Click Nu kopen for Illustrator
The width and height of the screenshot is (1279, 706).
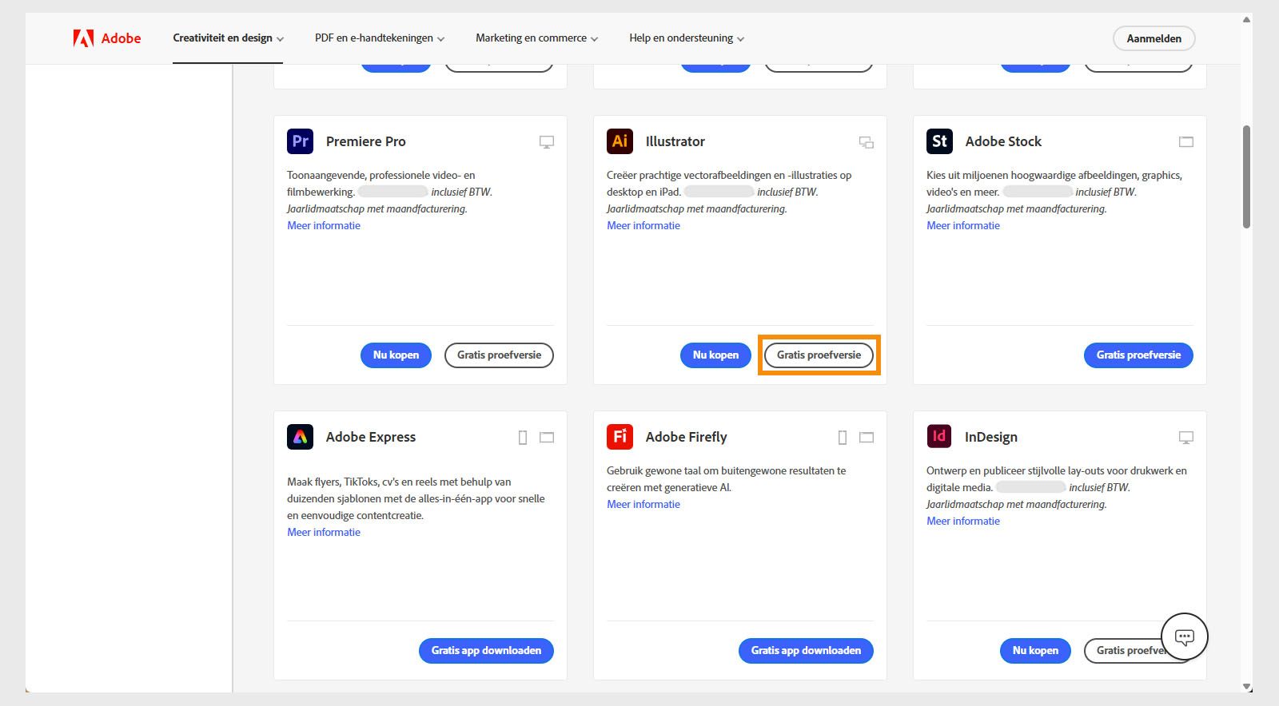(715, 355)
